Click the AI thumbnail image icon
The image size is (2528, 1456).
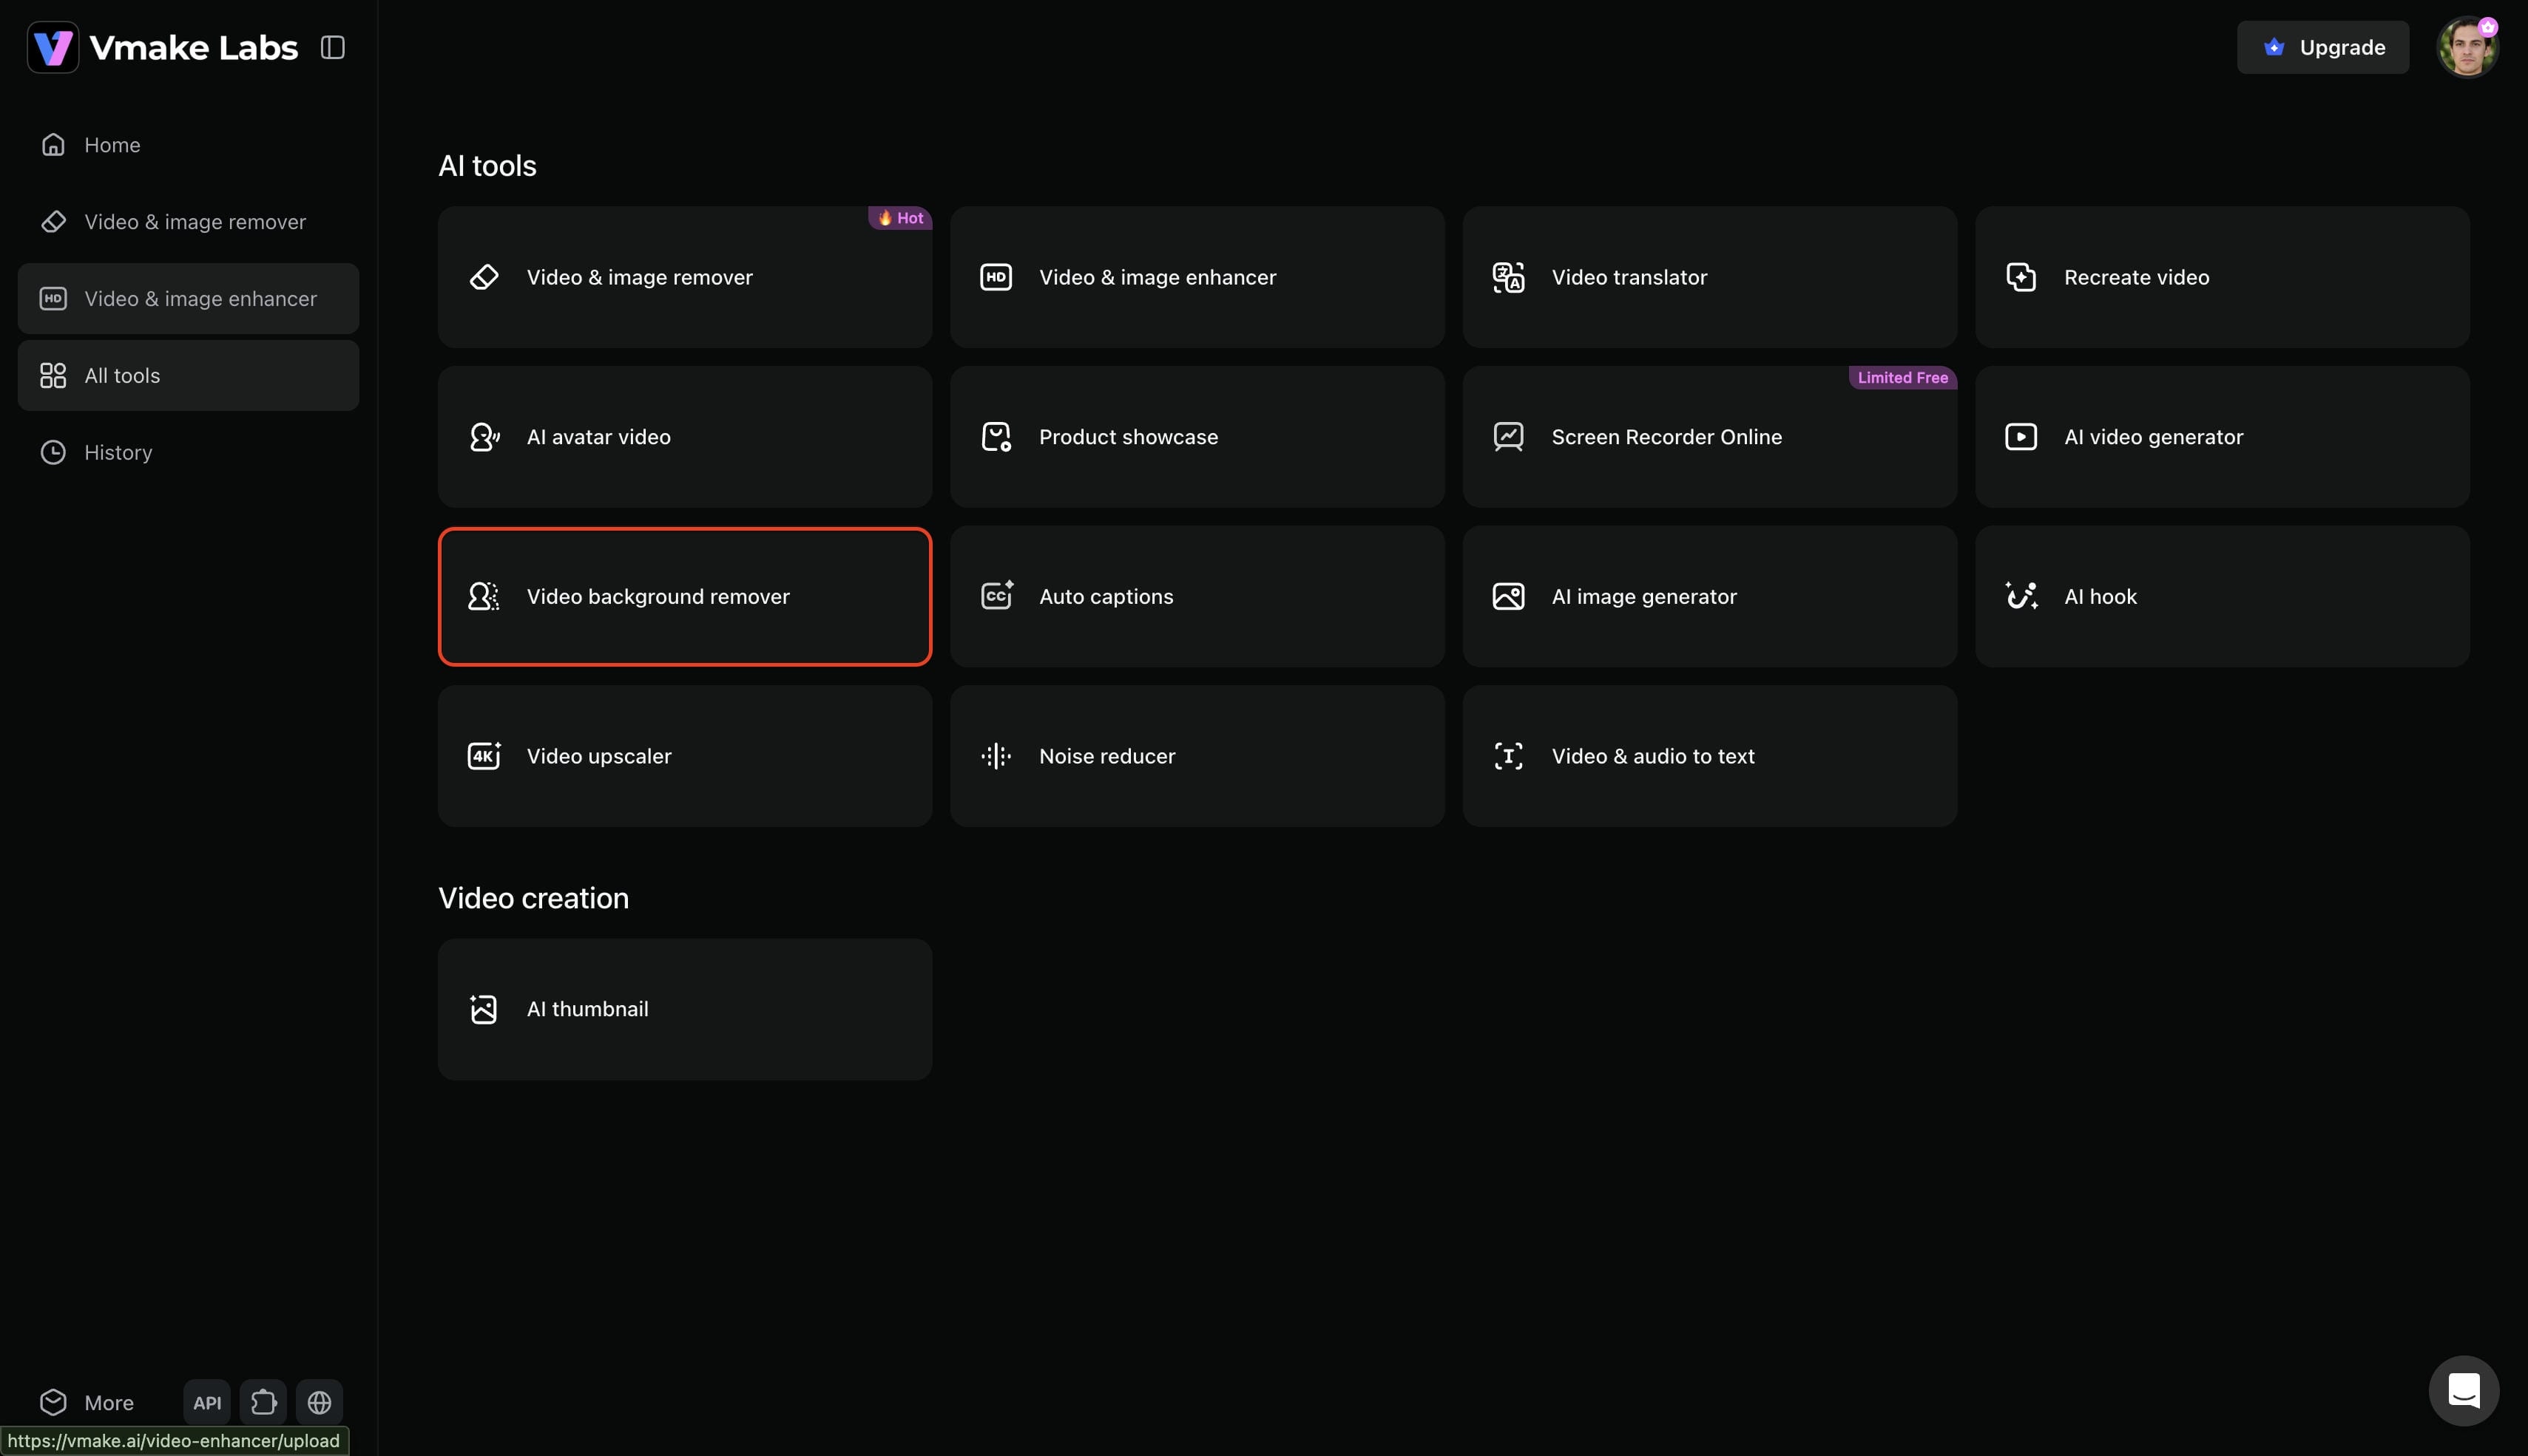coord(484,1009)
